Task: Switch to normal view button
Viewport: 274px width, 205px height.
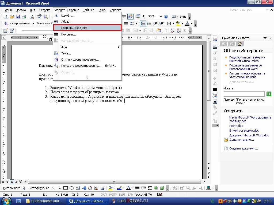Action: 3,182
